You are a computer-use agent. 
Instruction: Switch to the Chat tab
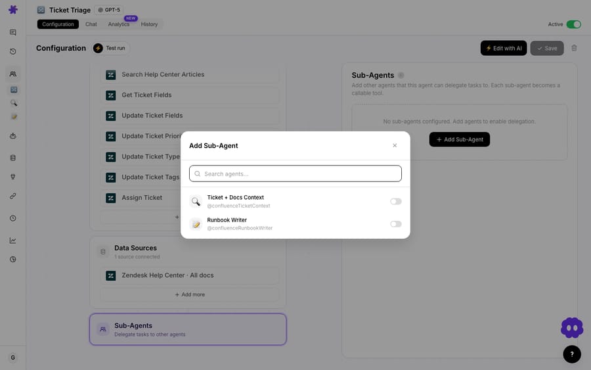click(x=91, y=24)
